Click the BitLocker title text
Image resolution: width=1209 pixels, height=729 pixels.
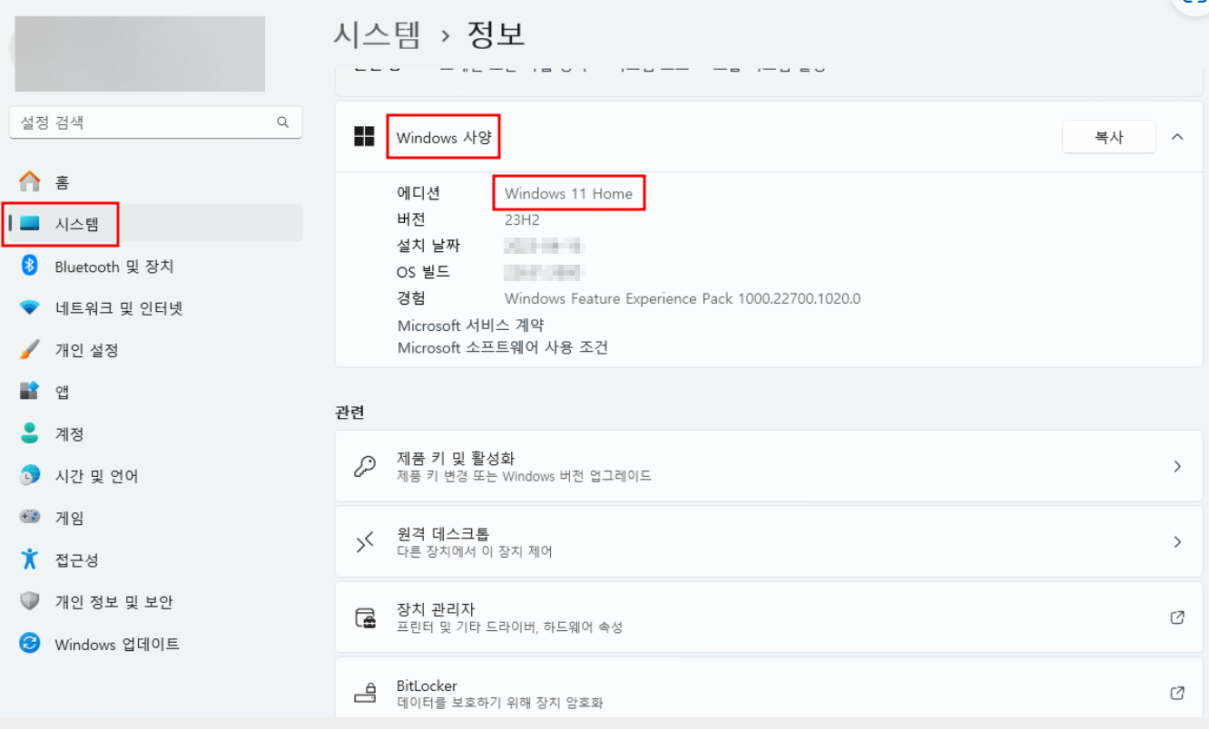click(427, 685)
